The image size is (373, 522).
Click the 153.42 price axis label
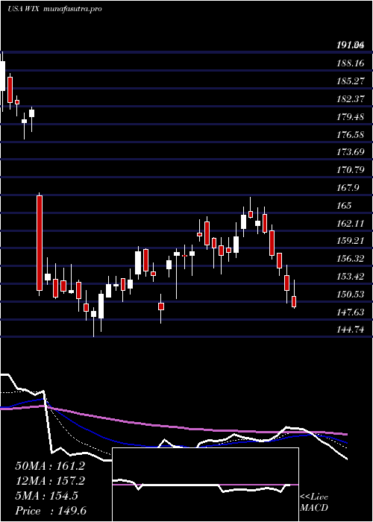(x=351, y=277)
